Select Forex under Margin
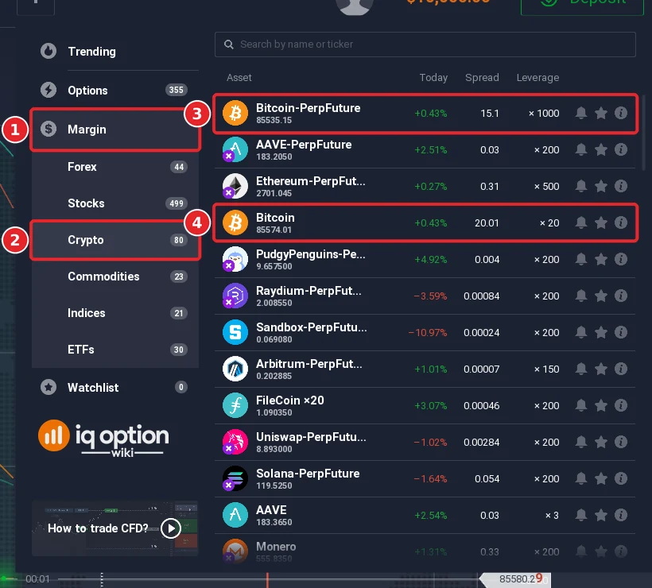The image size is (652, 588). pyautogui.click(x=115, y=167)
